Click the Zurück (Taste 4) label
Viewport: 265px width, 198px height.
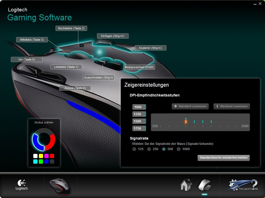[x=75, y=88]
